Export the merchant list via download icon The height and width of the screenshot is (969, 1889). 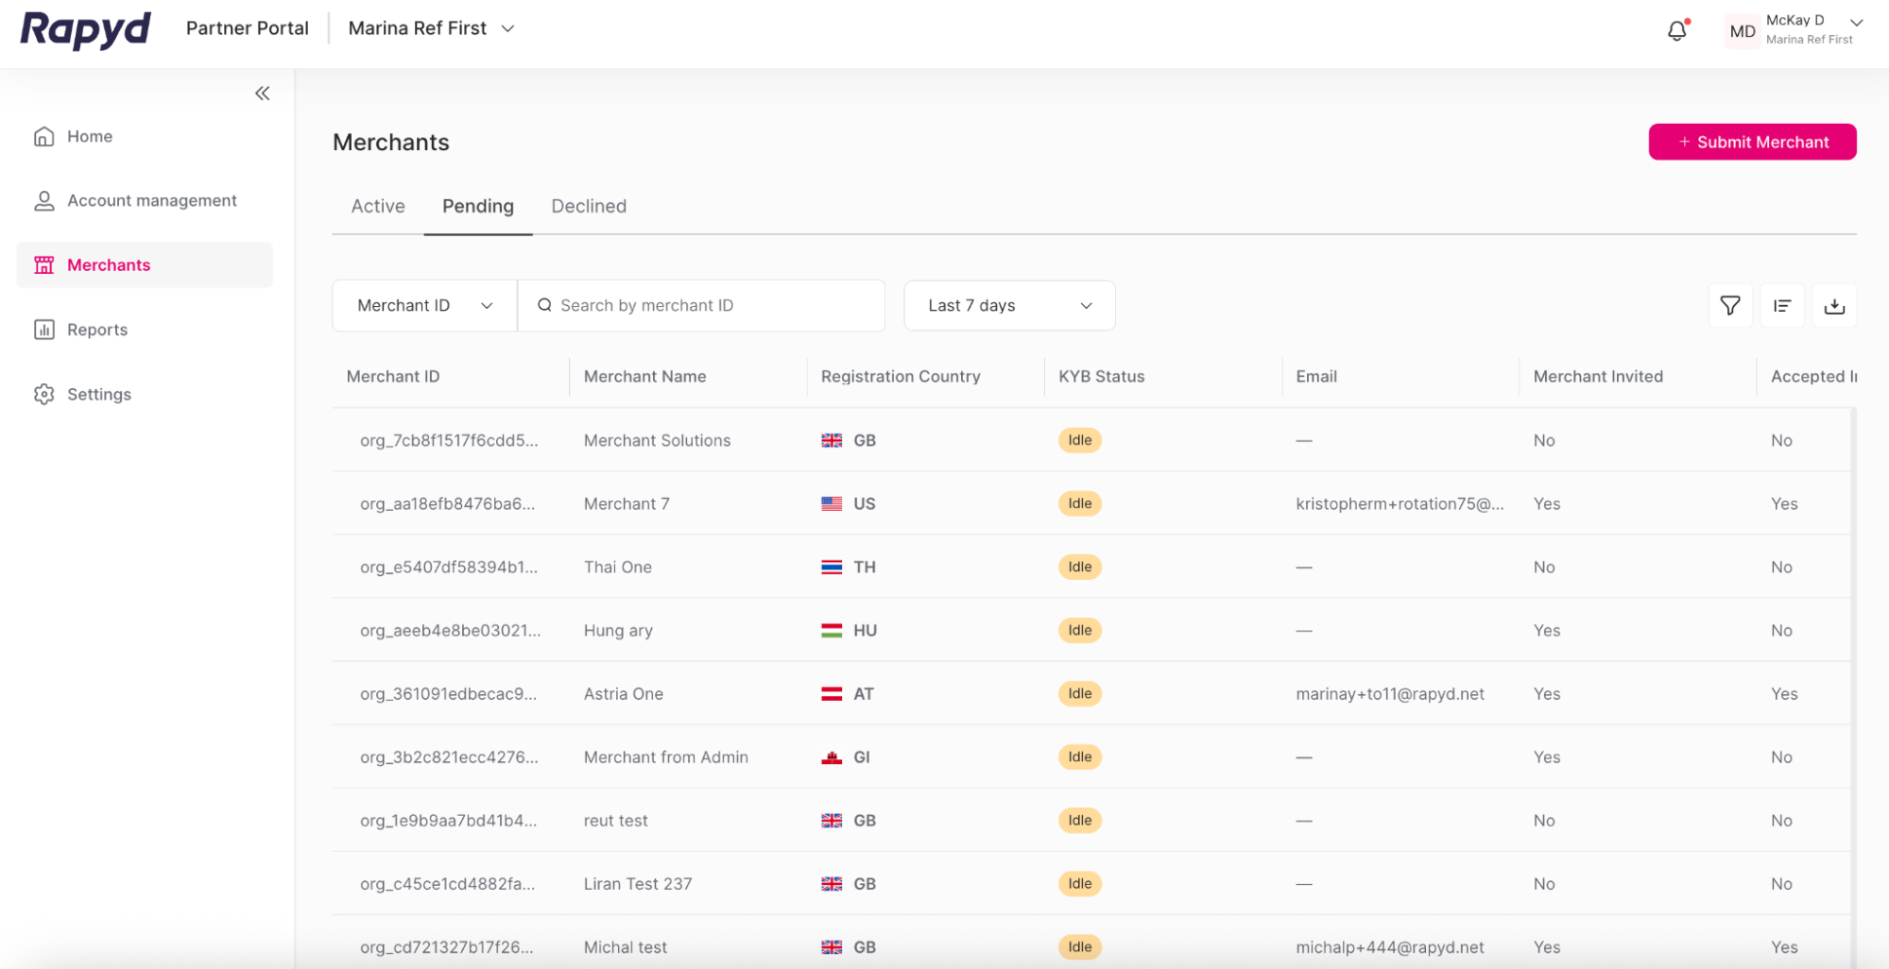click(1834, 305)
